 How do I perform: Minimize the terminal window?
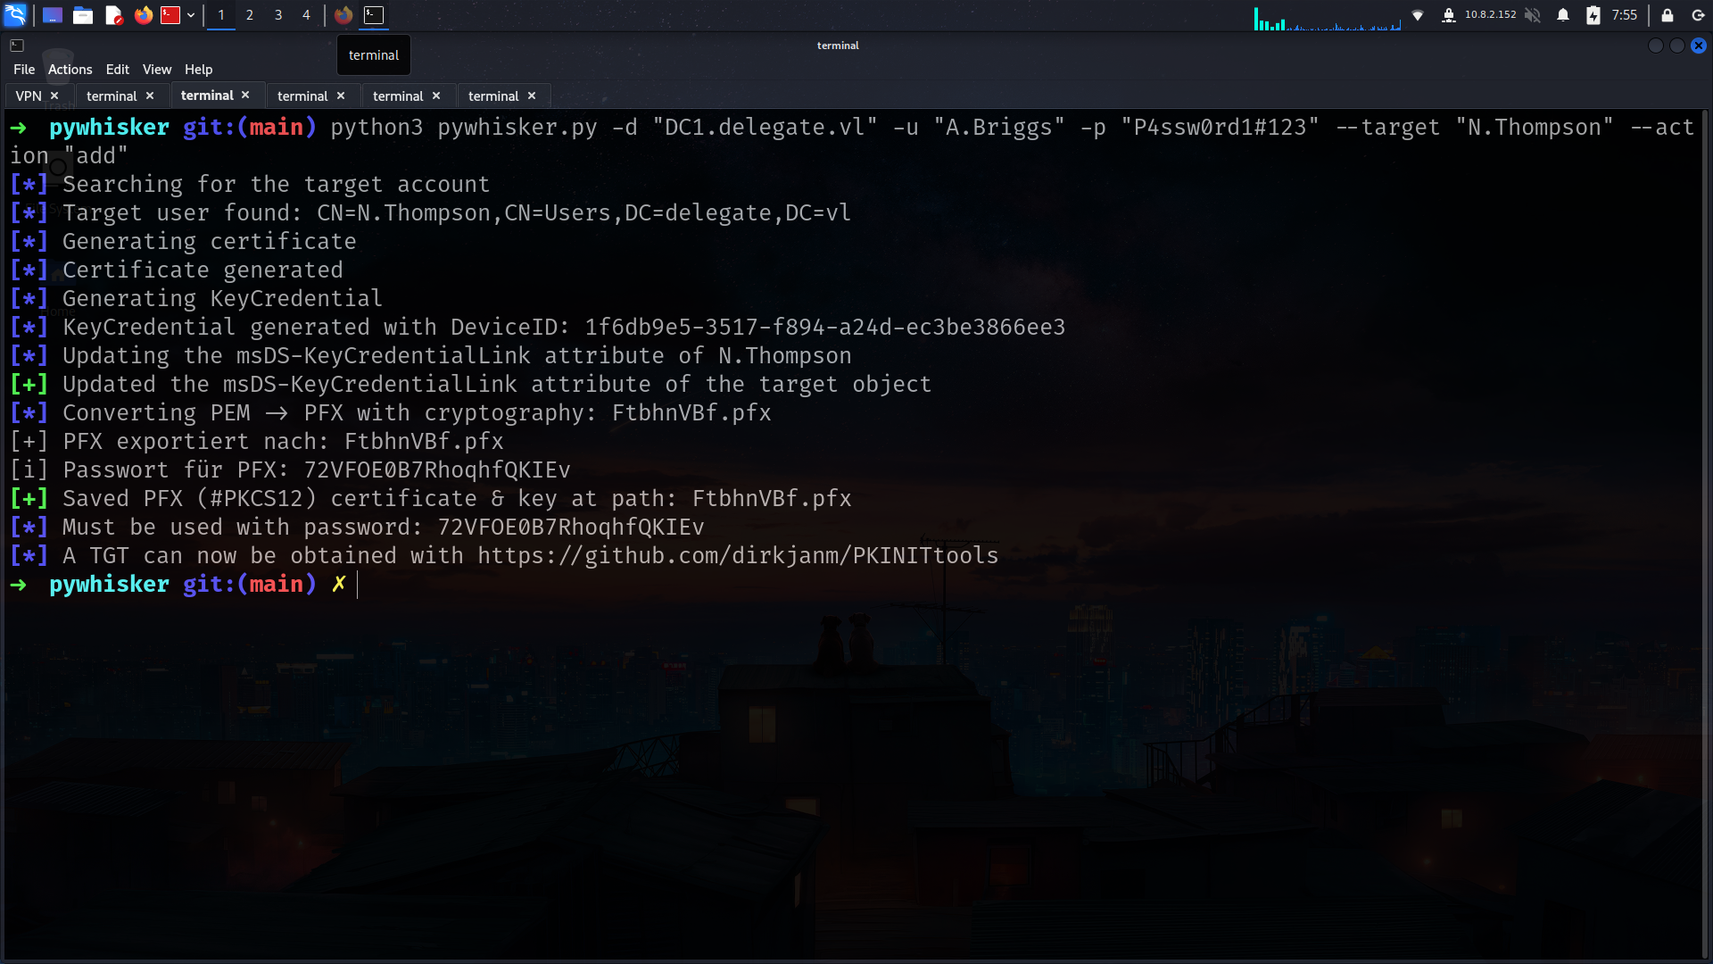[1656, 46]
